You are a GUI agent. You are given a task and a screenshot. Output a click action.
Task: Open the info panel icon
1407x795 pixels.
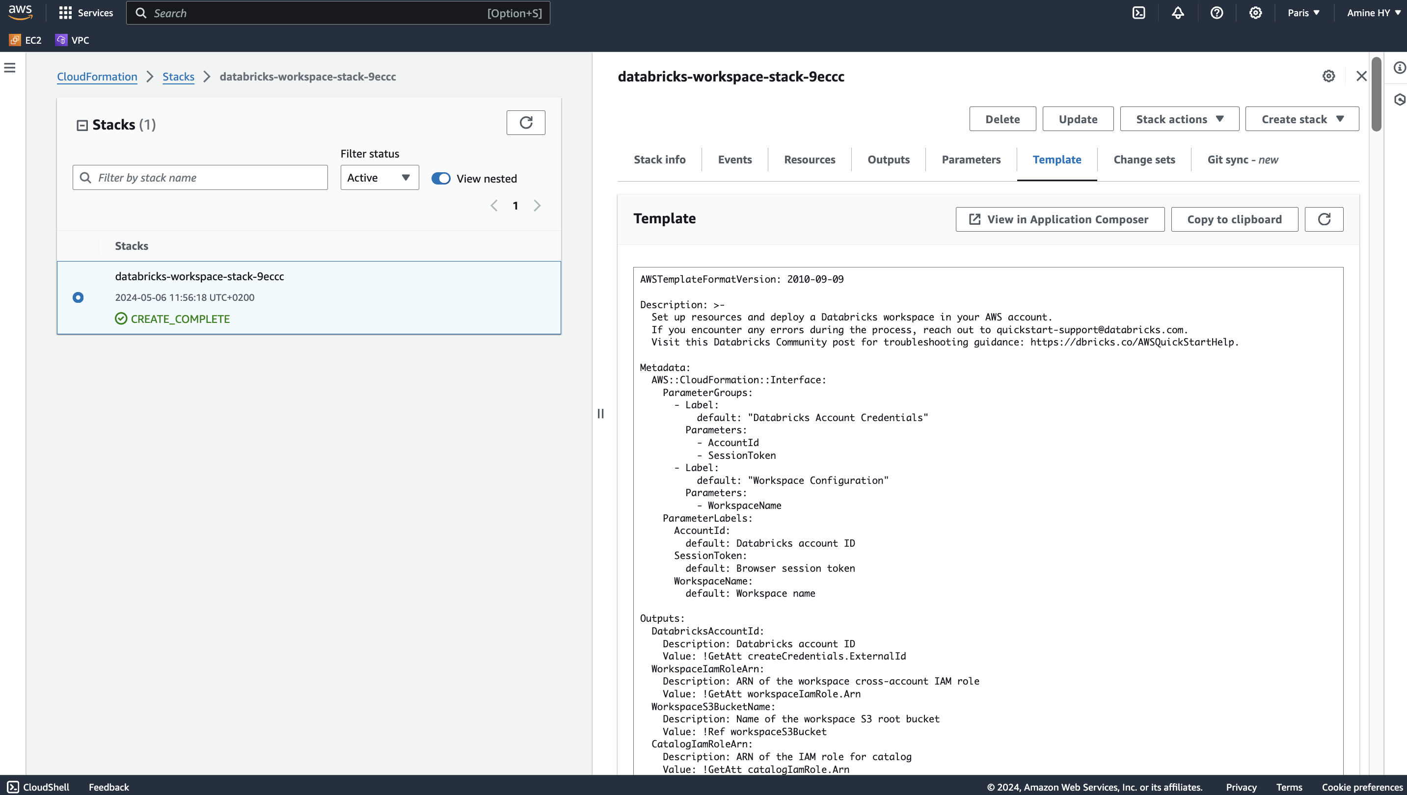tap(1399, 68)
